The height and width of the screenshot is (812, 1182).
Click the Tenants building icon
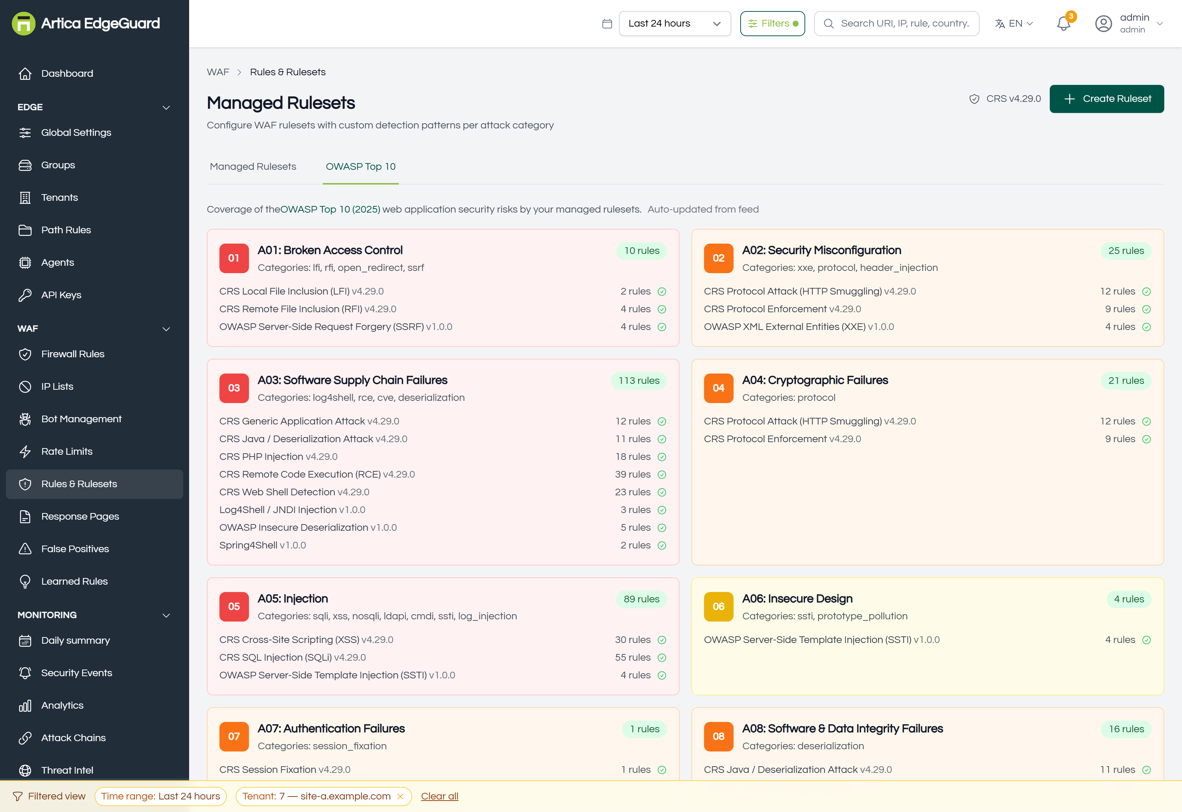pos(25,198)
